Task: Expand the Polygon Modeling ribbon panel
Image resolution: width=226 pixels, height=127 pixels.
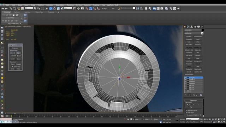Action: point(14,24)
